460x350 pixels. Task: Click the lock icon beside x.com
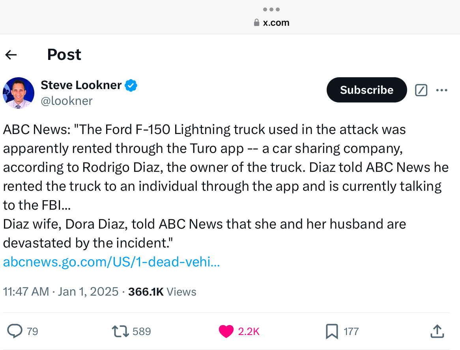(x=256, y=22)
